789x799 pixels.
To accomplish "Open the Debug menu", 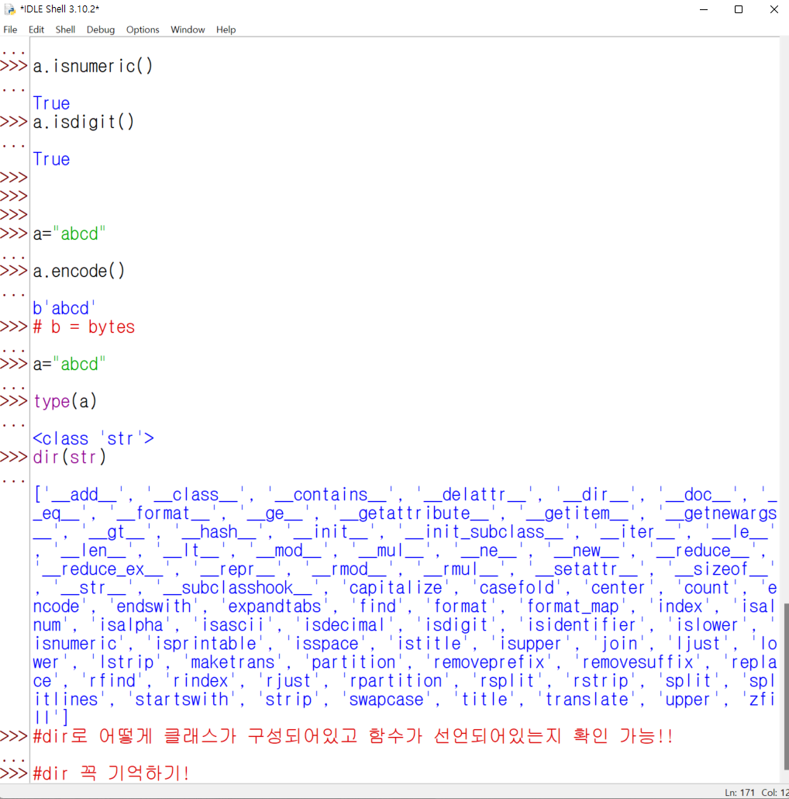I will click(100, 29).
